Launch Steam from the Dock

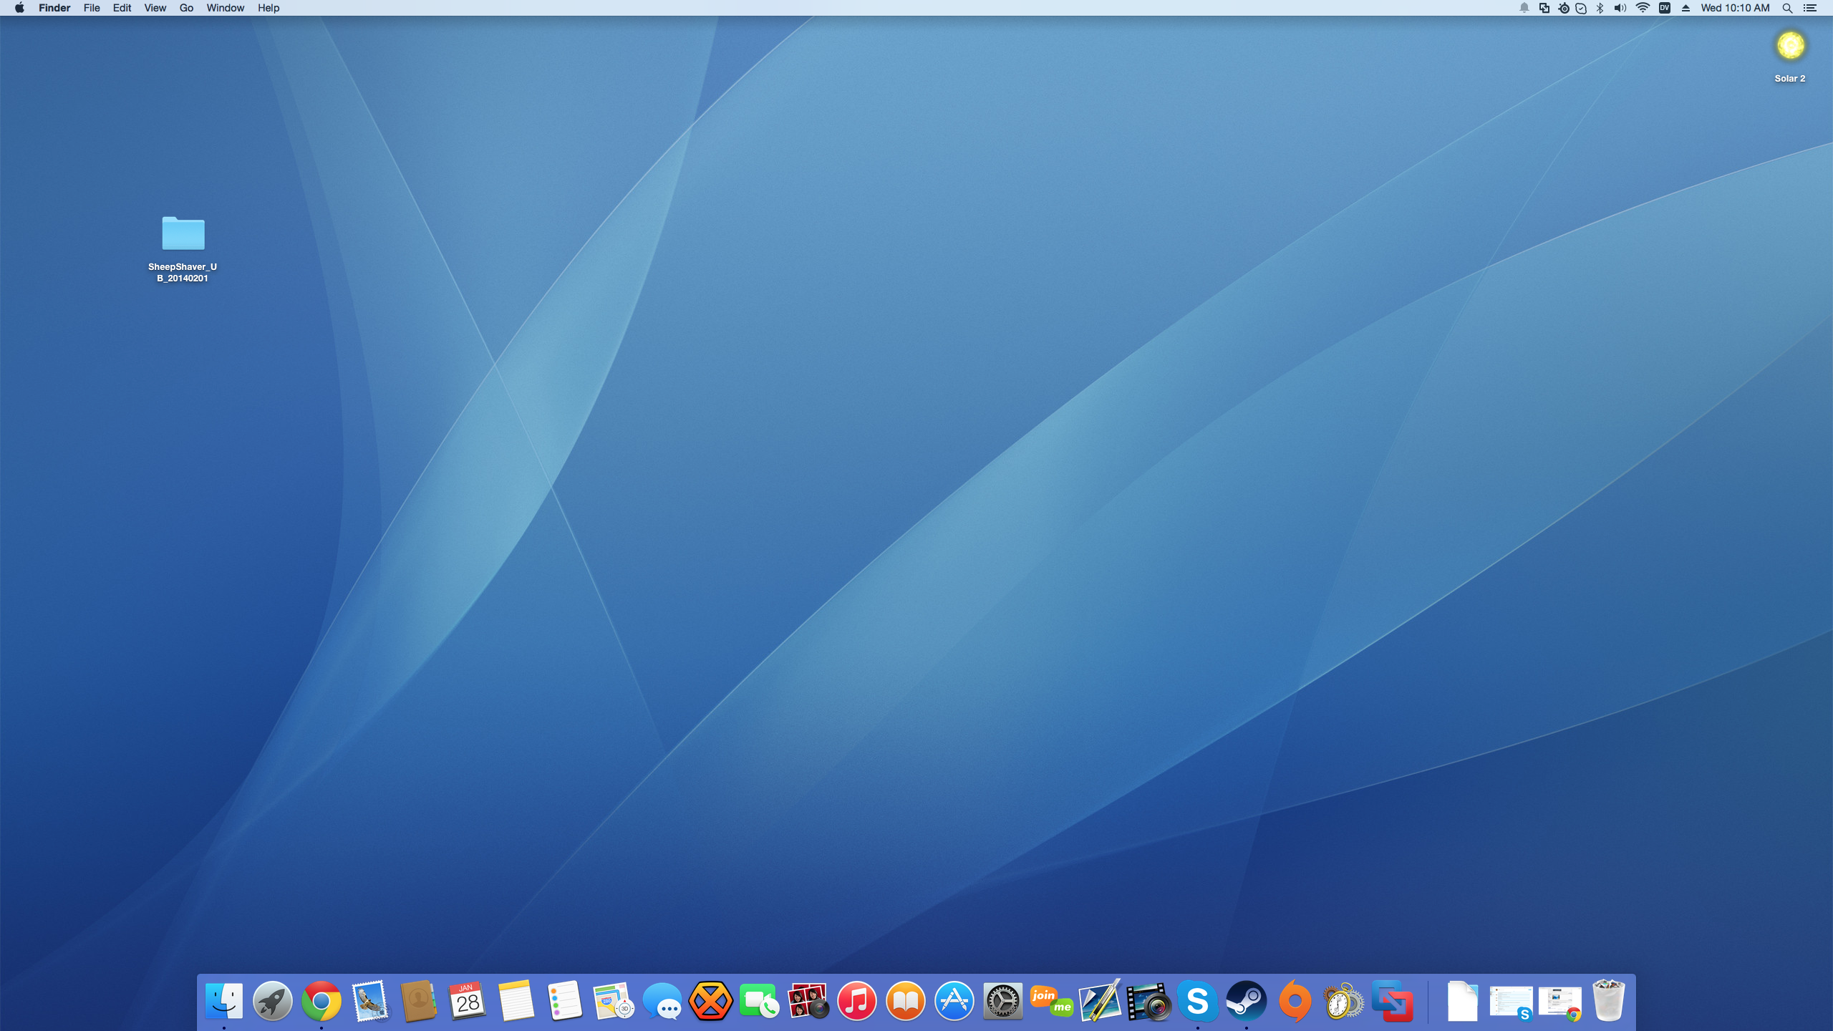click(1246, 1001)
